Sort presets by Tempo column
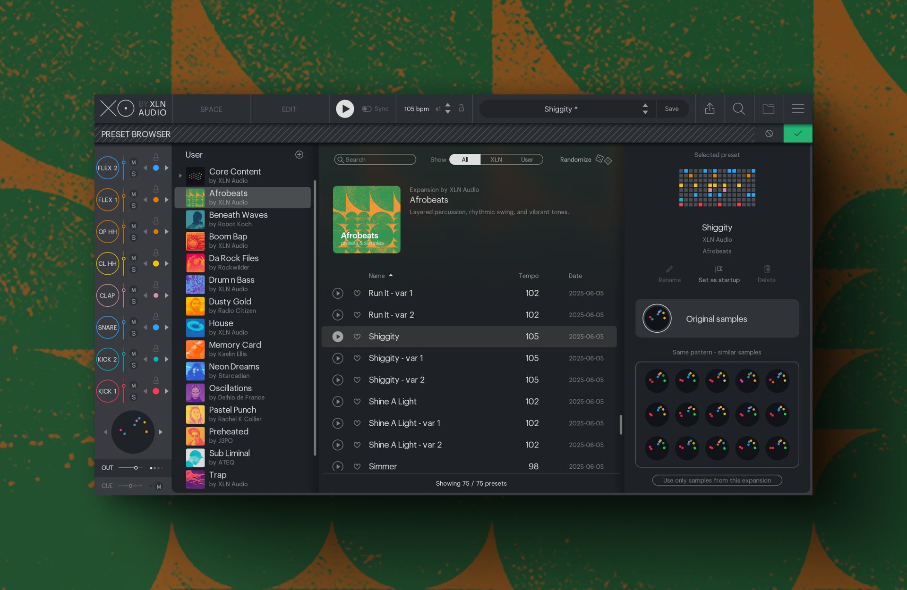This screenshot has width=907, height=590. 528,276
